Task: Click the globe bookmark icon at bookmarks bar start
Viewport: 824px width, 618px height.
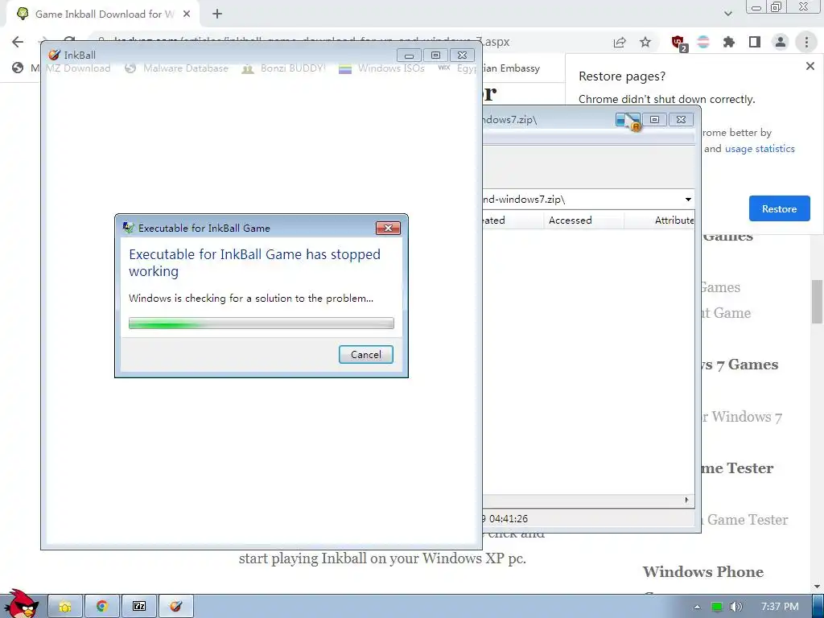Action: [x=18, y=68]
